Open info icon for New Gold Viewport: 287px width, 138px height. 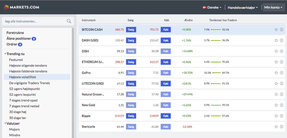pos(281,105)
